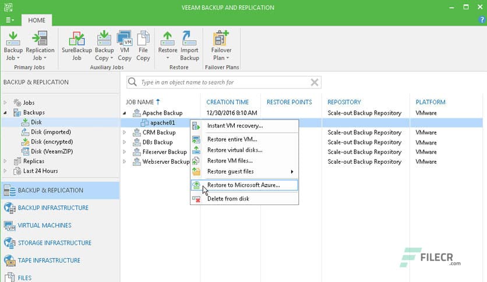
Task: Open the Failover Plan ribbon button
Action: point(221,46)
